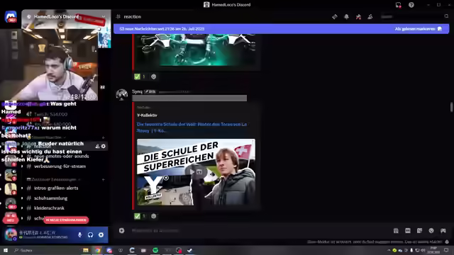
Task: Select the kleiderschrank channel
Action: [49, 208]
